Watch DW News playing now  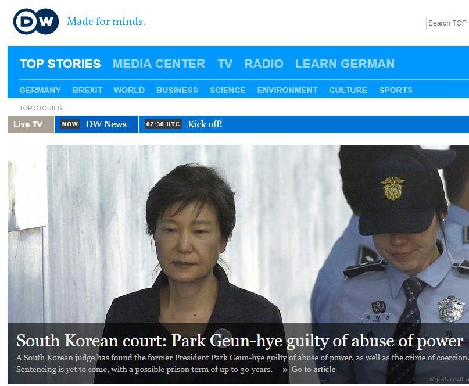[96, 124]
